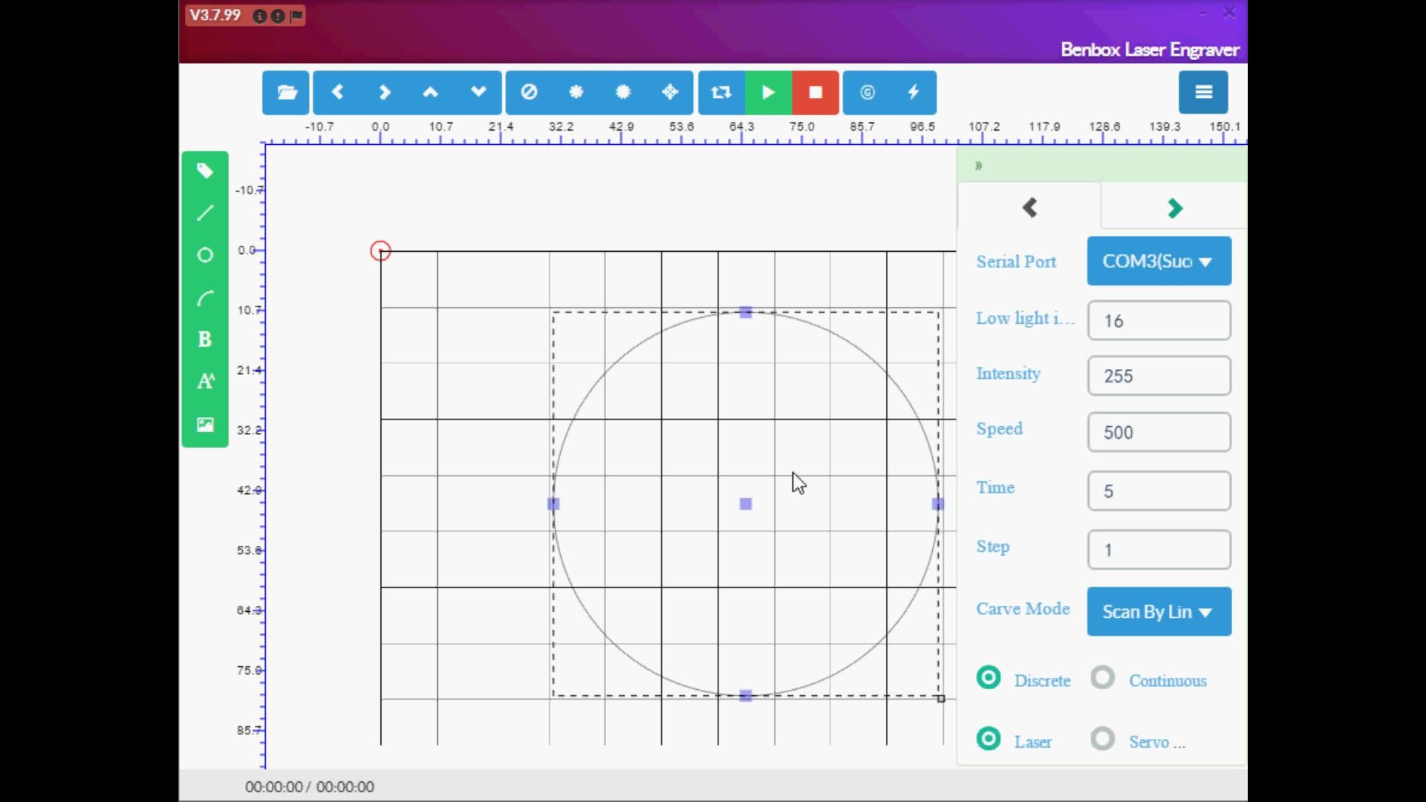Screen dimensions: 1426x802
Task: Select the image insert tool
Action: [205, 425]
